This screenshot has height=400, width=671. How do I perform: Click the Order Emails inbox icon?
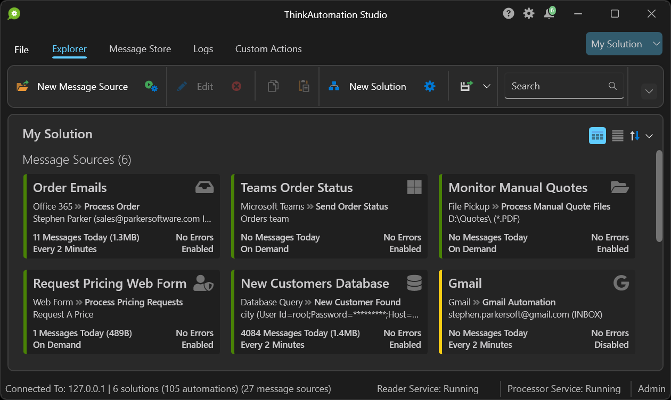[x=204, y=187]
